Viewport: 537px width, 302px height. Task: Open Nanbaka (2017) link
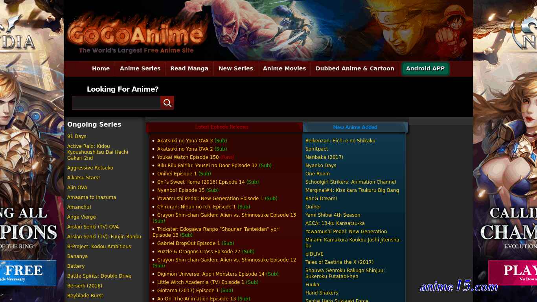(x=324, y=157)
